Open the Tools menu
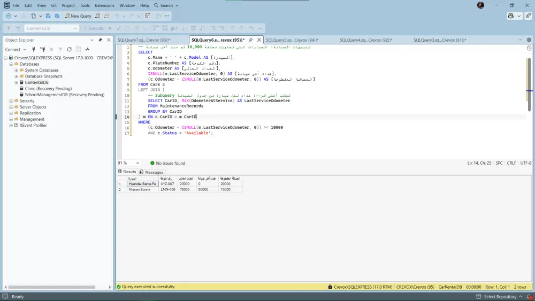535x301 pixels. point(85,5)
